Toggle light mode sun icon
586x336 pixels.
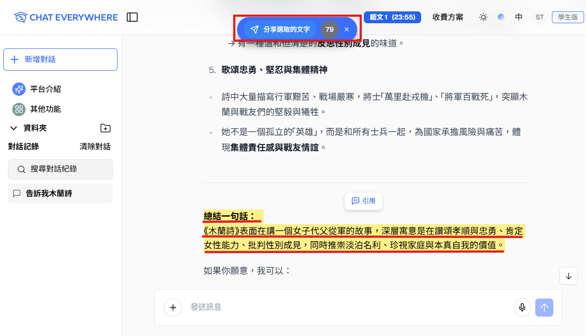[483, 18]
